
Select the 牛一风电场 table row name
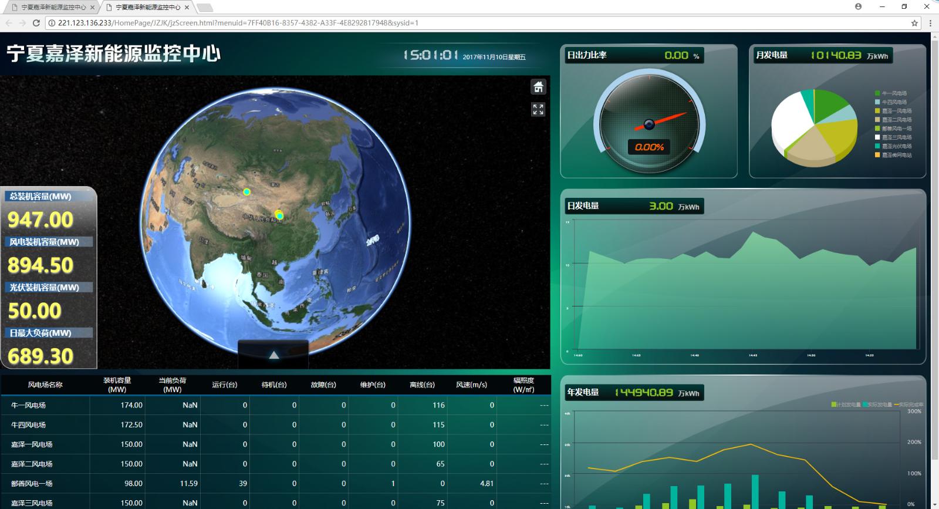point(28,405)
